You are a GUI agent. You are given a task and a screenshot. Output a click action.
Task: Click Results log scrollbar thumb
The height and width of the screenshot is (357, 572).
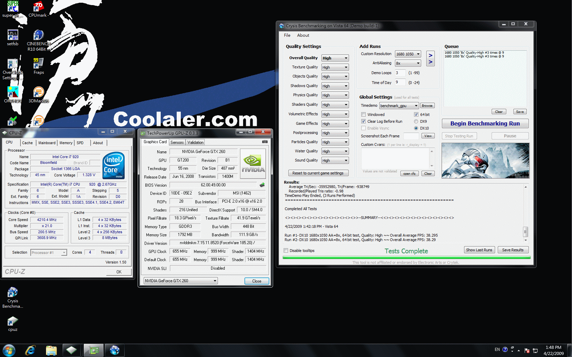click(525, 232)
